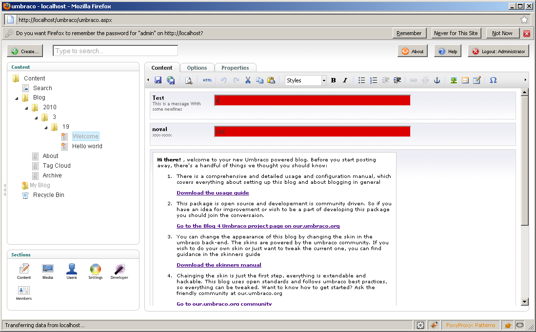Click the Redo icon
This screenshot has height=332, width=536.
click(x=236, y=80)
